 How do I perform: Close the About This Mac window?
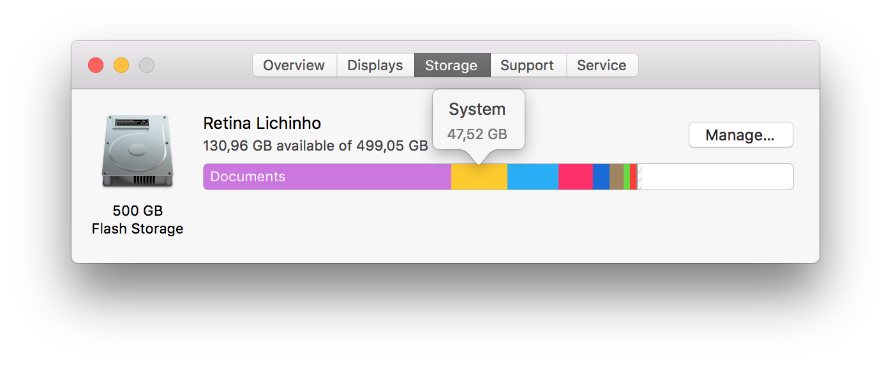tap(96, 65)
